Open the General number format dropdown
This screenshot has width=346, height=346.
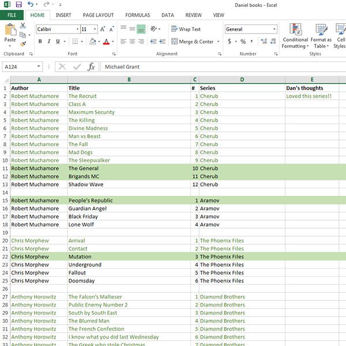coord(274,29)
